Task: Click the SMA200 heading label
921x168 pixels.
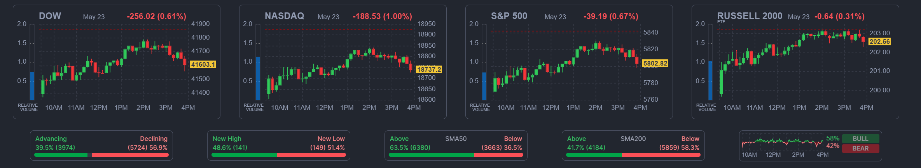Action: (x=633, y=139)
